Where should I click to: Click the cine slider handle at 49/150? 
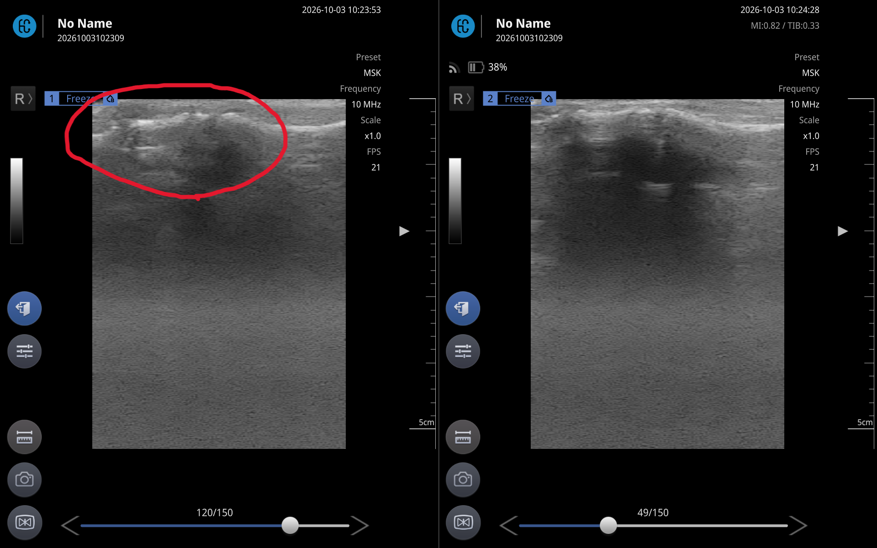pos(608,525)
